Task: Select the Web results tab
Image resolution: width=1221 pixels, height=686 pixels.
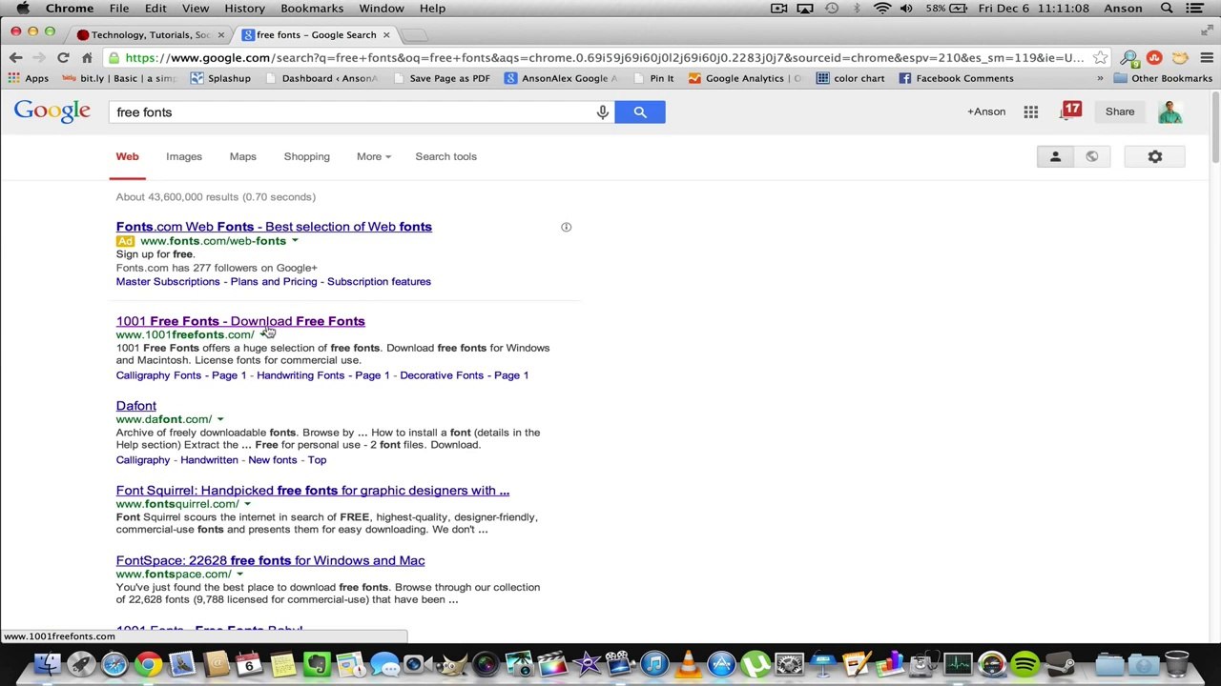Action: point(127,156)
